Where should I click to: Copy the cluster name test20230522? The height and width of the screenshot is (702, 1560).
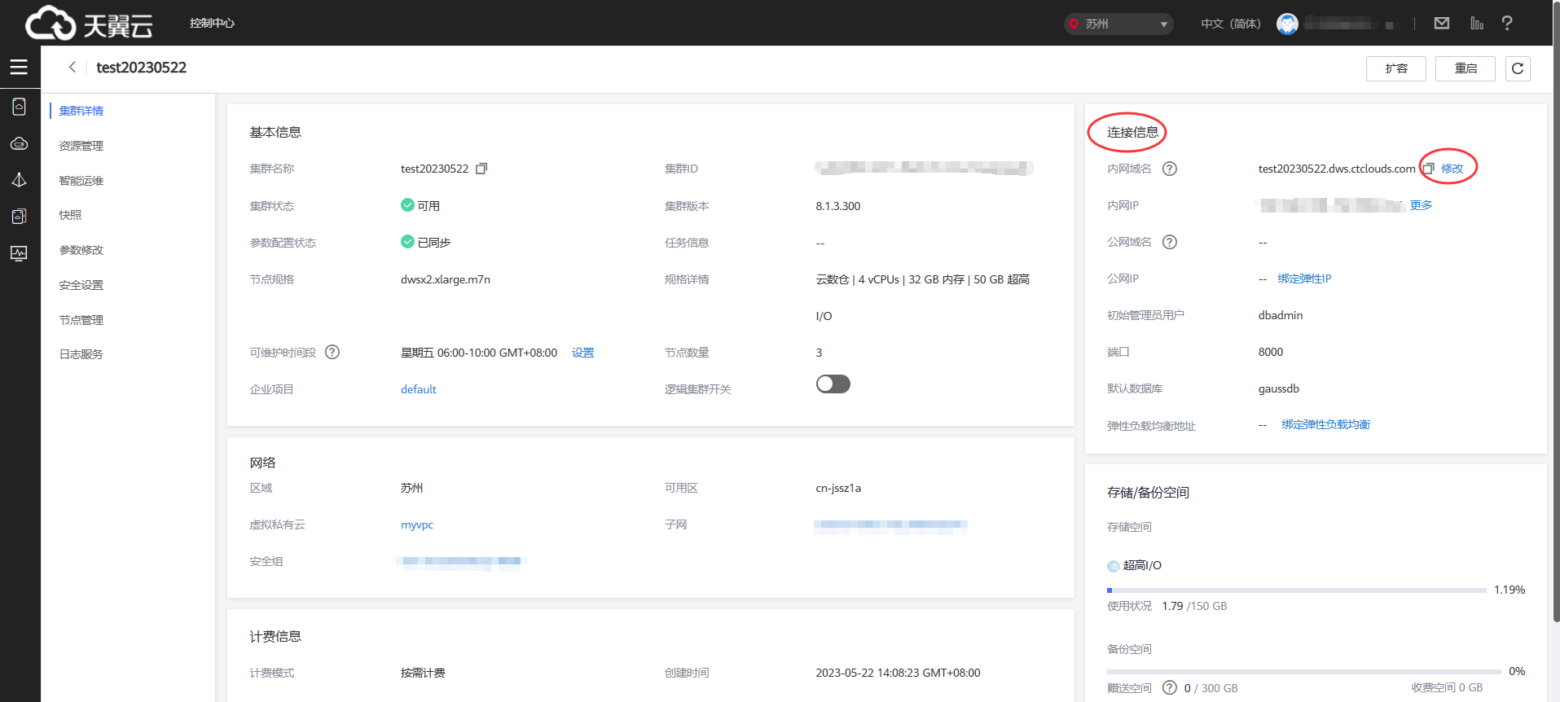click(481, 169)
